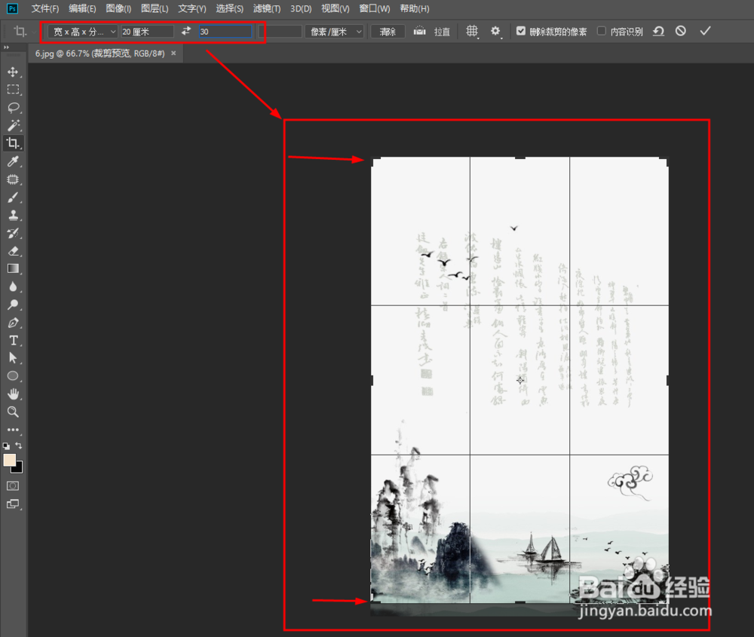Select the Clone Stamp tool
The image size is (754, 637).
click(x=13, y=216)
